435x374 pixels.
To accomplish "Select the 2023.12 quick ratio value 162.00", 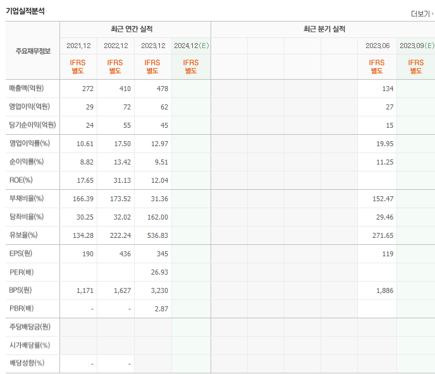I will pos(157,217).
